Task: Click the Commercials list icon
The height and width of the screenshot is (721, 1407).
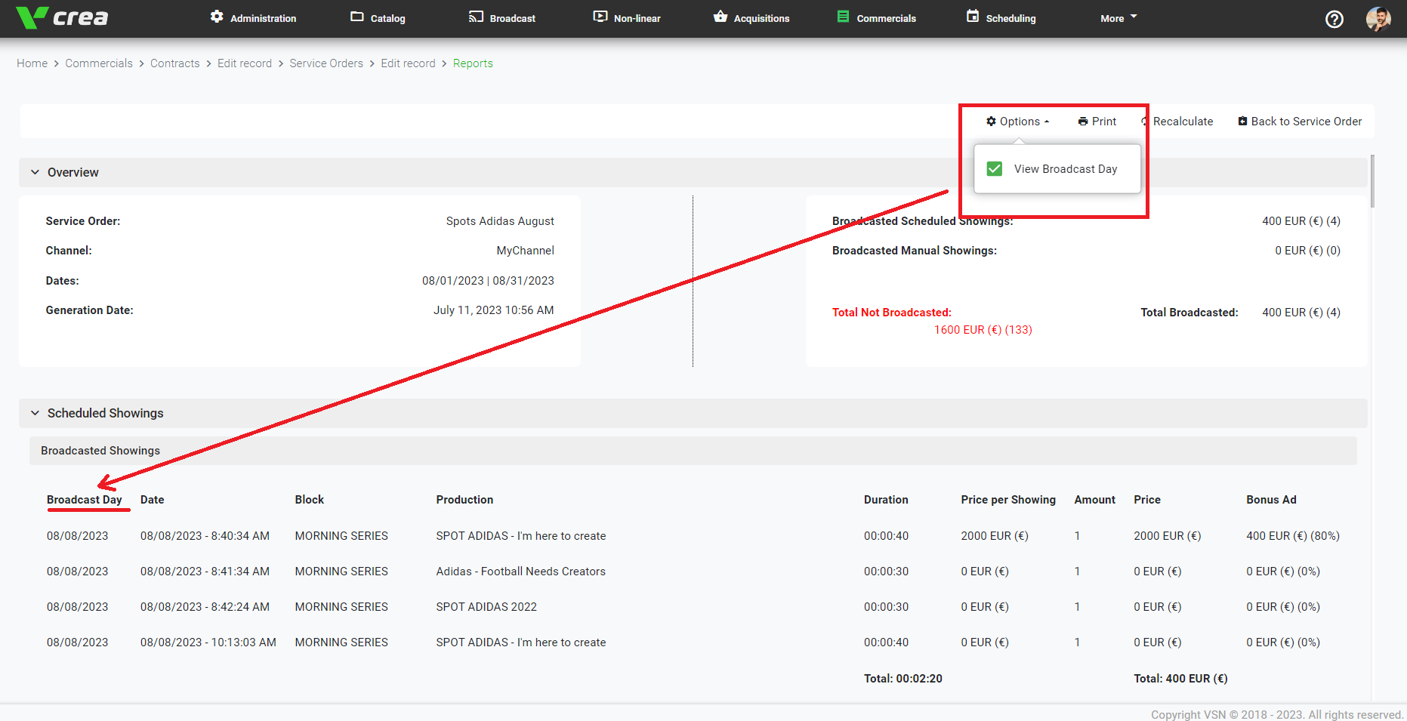Action: pyautogui.click(x=843, y=17)
